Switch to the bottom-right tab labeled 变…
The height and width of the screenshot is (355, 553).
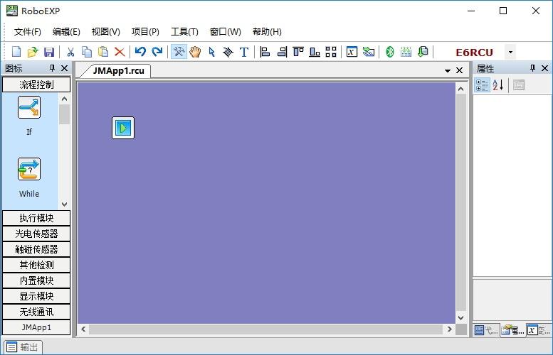[539, 330]
